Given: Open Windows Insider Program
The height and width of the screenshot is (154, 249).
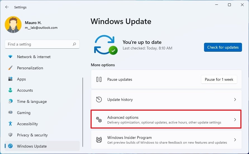Looking at the screenshot, I should click(x=166, y=140).
